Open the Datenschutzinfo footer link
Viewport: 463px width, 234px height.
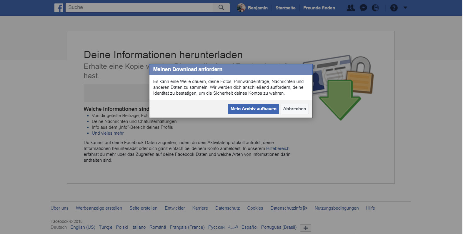286,208
